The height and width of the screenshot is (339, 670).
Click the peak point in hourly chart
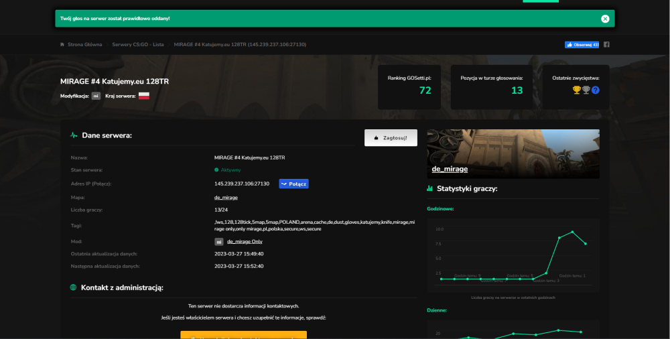point(572,232)
